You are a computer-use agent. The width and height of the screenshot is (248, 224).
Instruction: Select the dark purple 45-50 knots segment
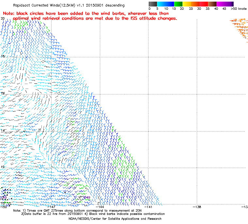pos(229,4)
